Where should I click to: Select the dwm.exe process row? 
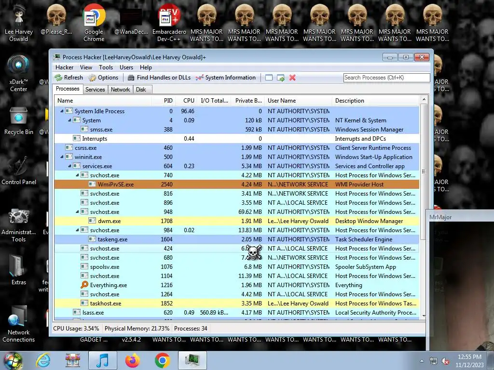pyautogui.click(x=236, y=221)
